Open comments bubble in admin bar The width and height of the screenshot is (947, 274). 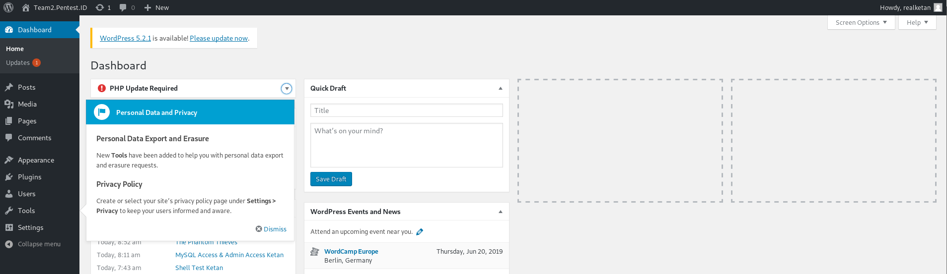pos(127,7)
